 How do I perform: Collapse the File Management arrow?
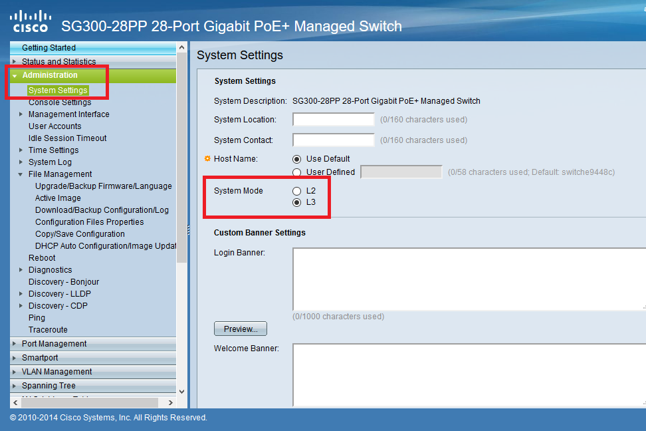[x=21, y=174]
